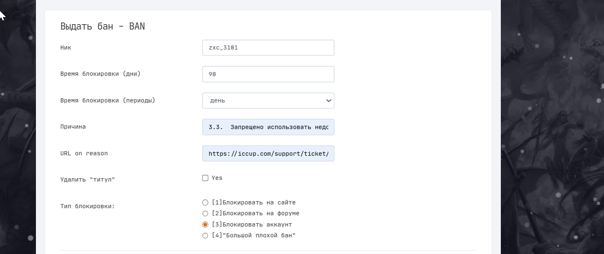604x254 pixels.
Task: Click the "Время блокировки (дни)" label
Action: click(x=100, y=74)
